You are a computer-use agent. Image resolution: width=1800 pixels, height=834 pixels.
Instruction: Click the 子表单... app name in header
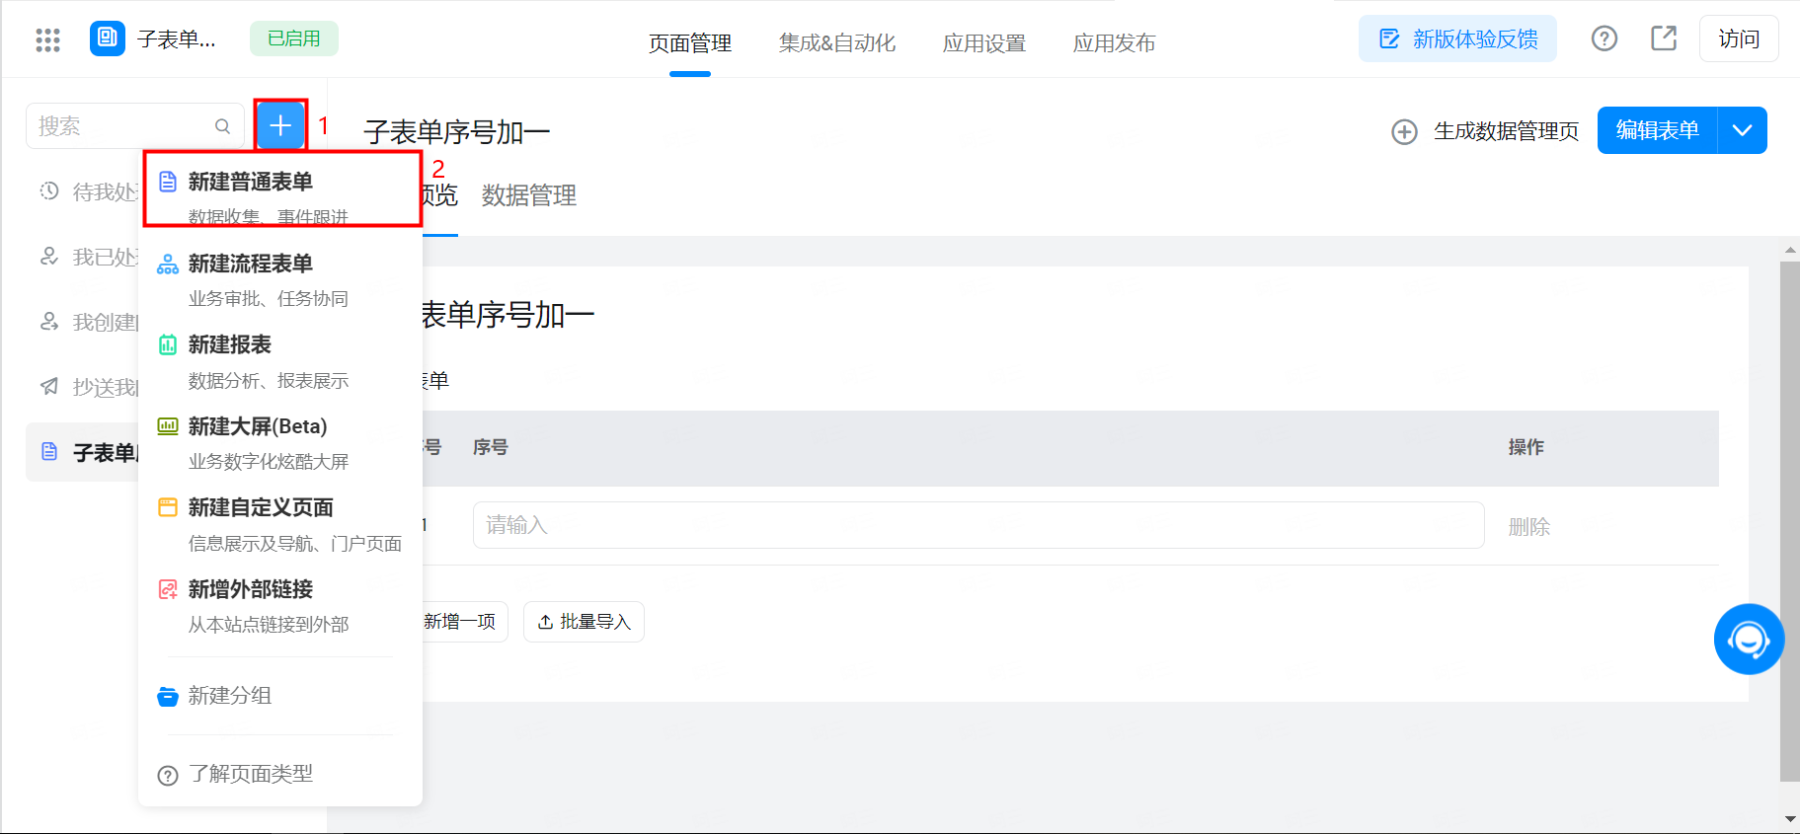click(x=177, y=39)
